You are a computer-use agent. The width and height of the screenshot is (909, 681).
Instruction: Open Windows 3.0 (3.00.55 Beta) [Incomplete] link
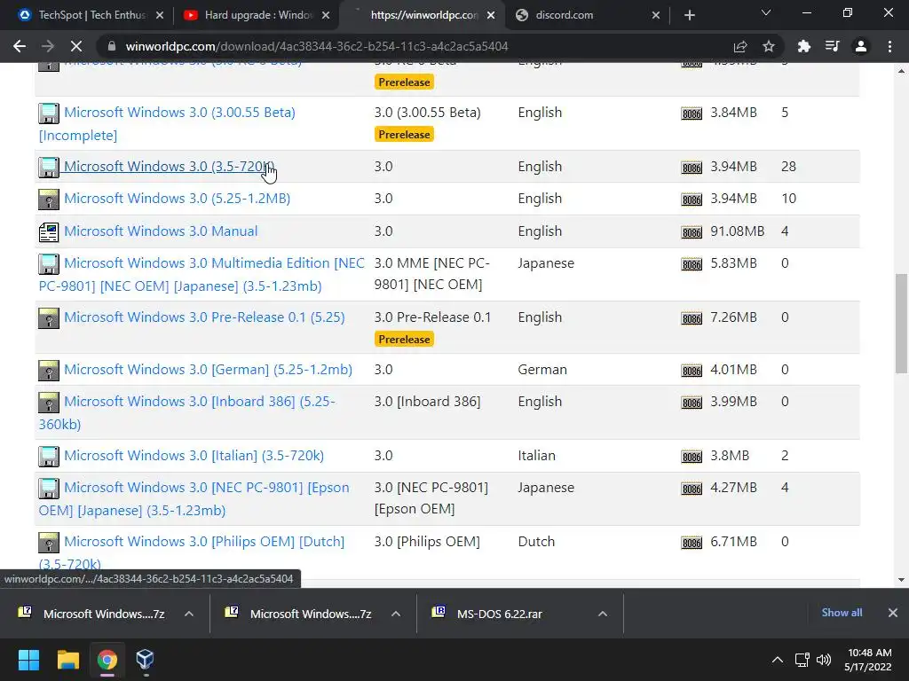click(x=167, y=124)
